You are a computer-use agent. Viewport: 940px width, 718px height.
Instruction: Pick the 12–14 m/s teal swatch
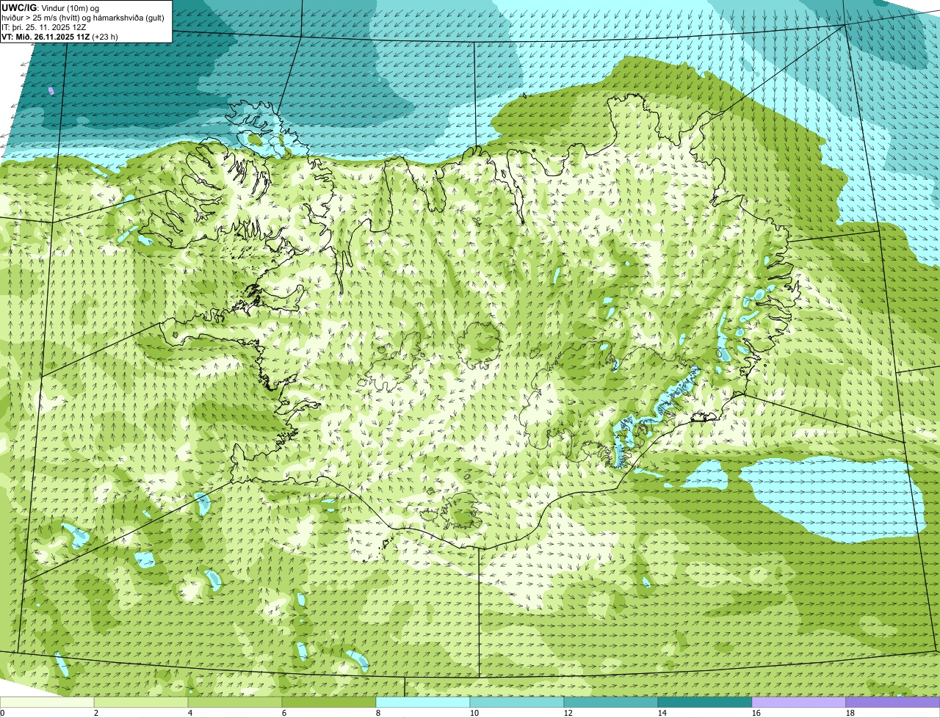pos(611,703)
